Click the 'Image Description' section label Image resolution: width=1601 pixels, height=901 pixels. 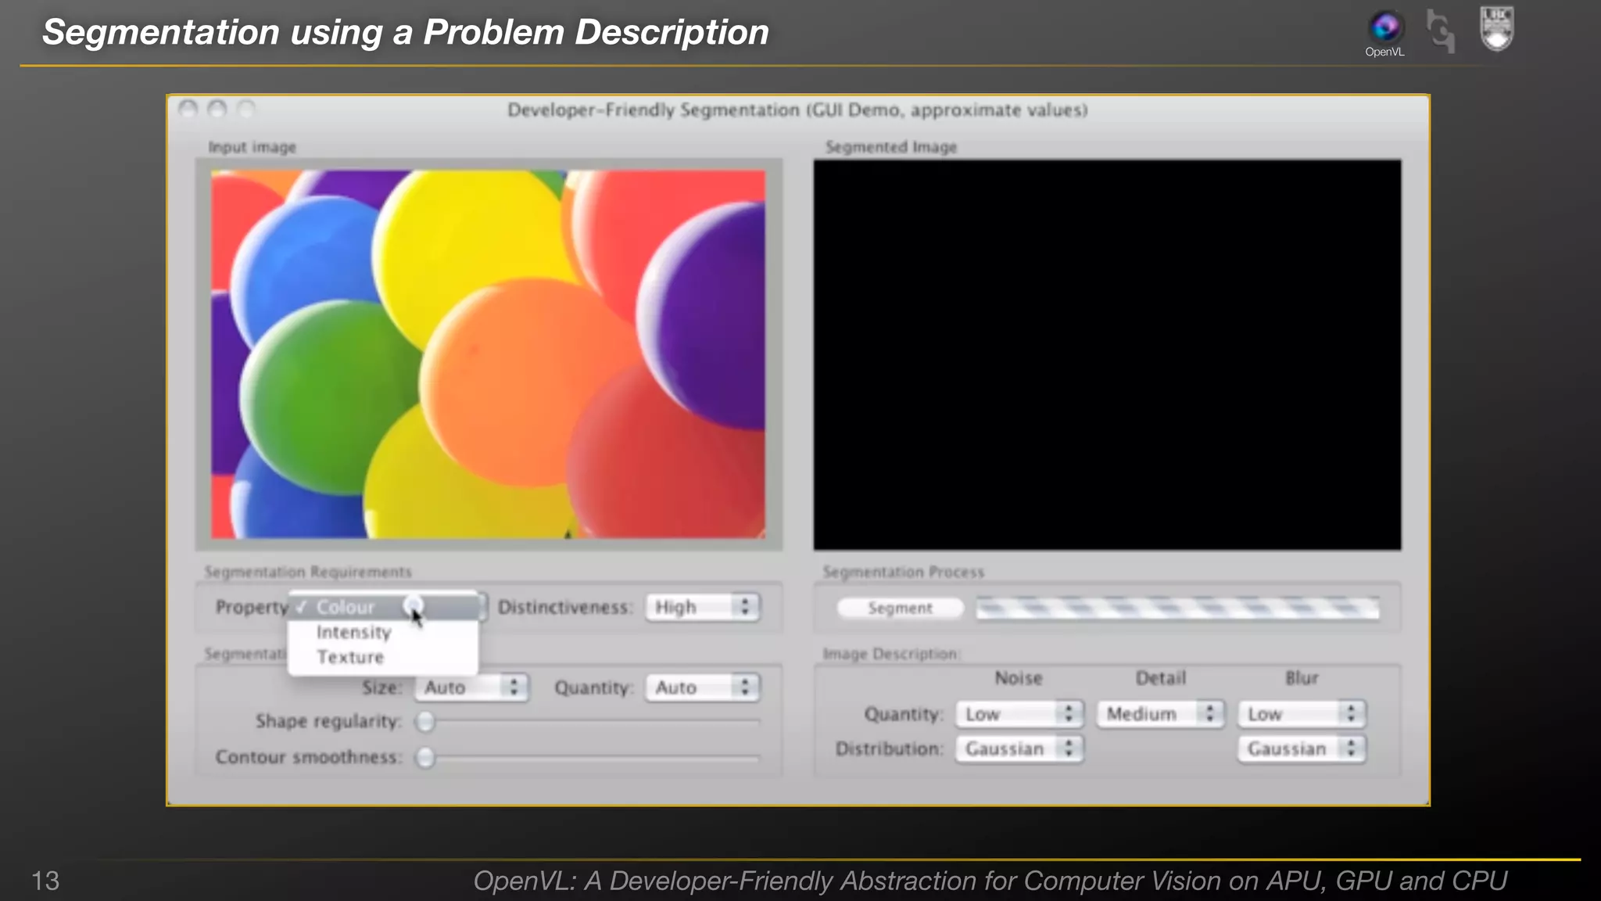[x=891, y=654]
